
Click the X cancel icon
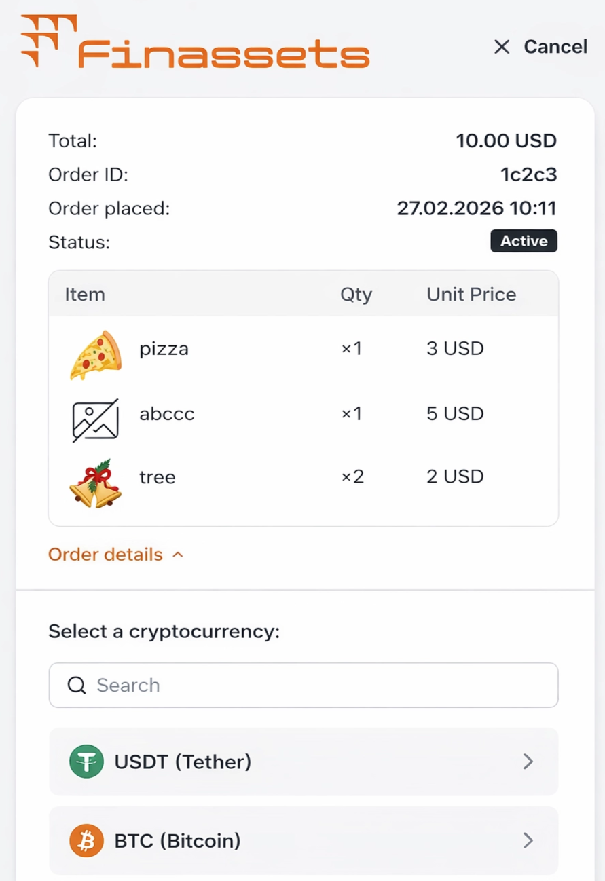click(502, 47)
